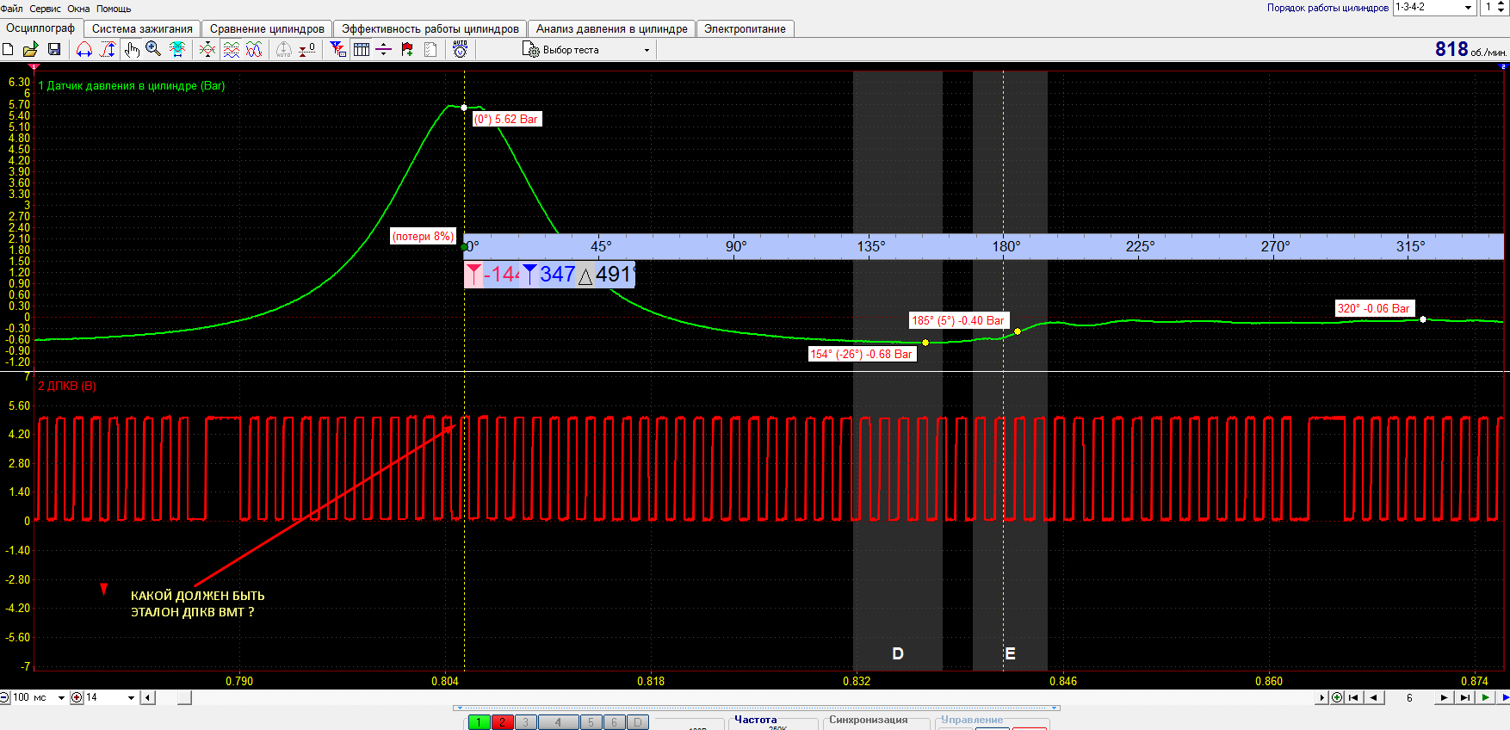Open the Окна menu
The image size is (1510, 730).
tap(78, 9)
